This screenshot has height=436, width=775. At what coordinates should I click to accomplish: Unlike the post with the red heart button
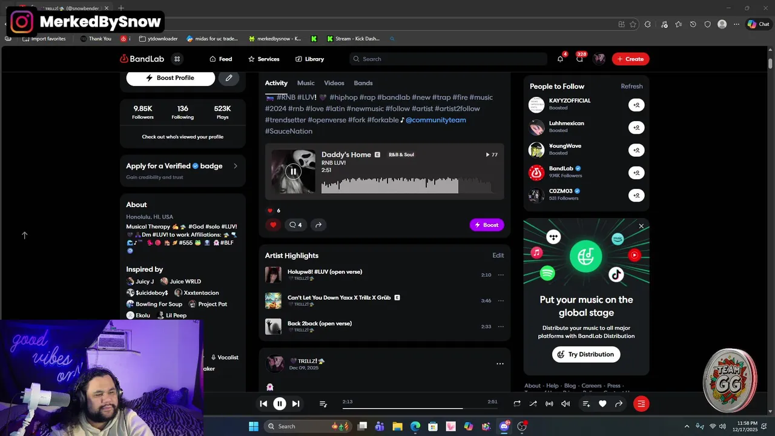[273, 225]
